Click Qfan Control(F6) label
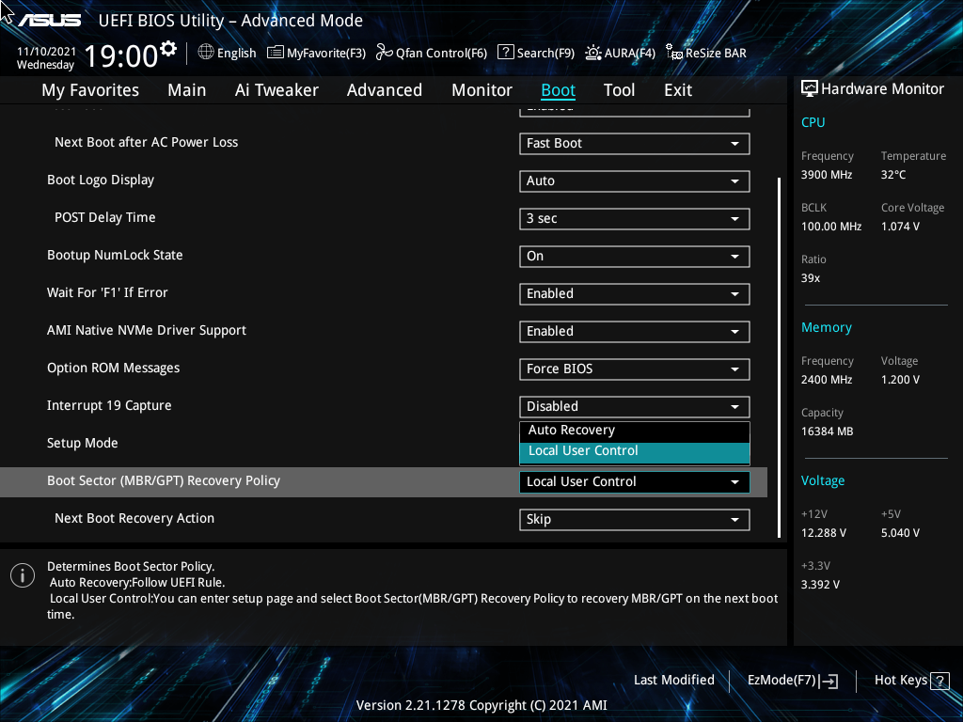963x722 pixels. click(x=441, y=53)
